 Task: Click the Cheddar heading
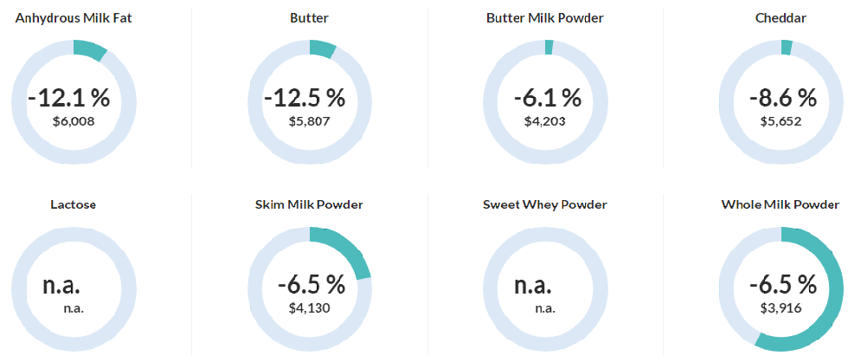click(781, 17)
